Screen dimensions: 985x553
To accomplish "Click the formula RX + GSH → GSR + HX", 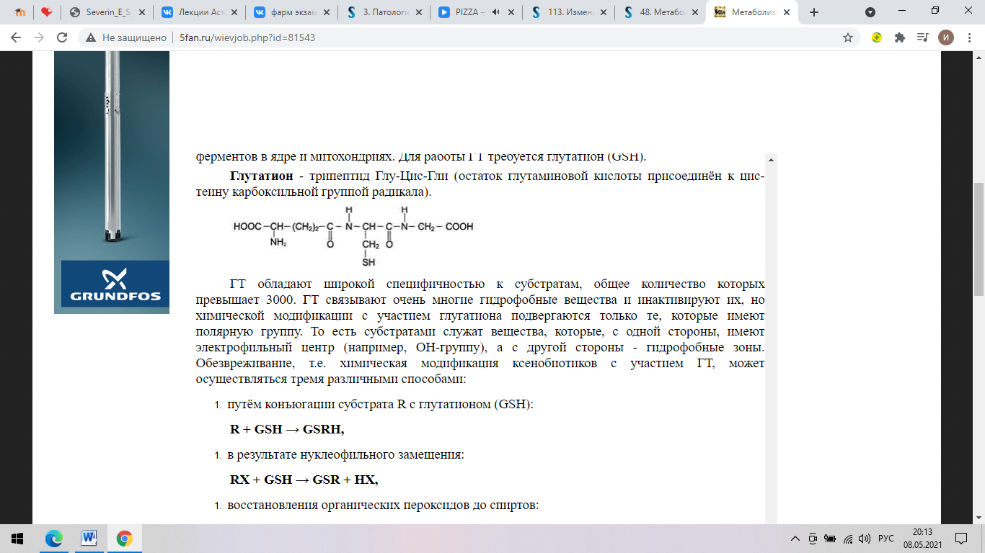I will tap(304, 480).
